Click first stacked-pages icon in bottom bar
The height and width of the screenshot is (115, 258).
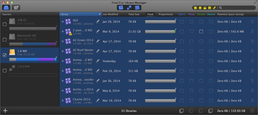(x=181, y=111)
